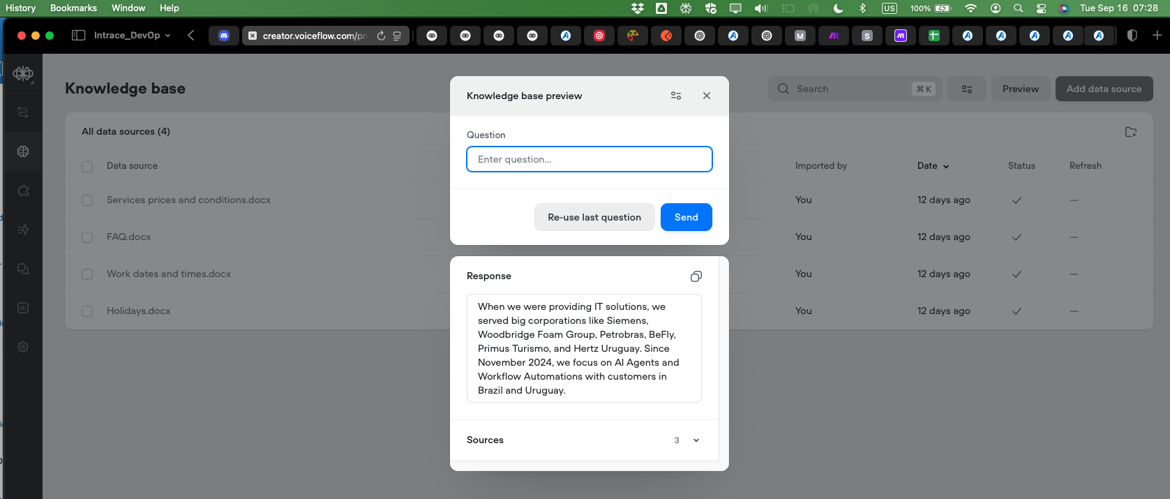The width and height of the screenshot is (1170, 499).
Task: Open Wi-Fi menu bar icon
Action: pyautogui.click(x=970, y=8)
